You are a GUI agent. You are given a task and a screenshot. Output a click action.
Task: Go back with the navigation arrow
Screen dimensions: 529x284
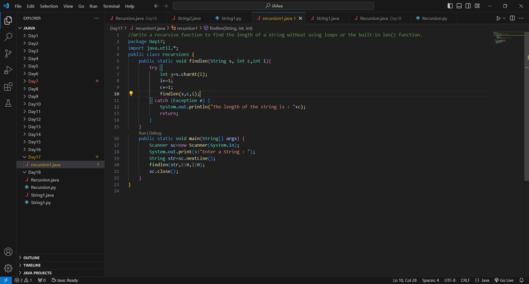pyautogui.click(x=156, y=6)
